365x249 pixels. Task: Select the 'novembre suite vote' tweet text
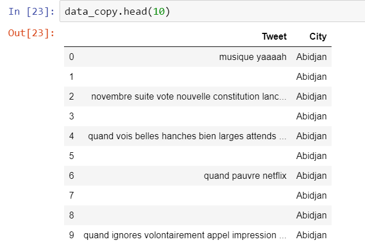[x=189, y=96]
